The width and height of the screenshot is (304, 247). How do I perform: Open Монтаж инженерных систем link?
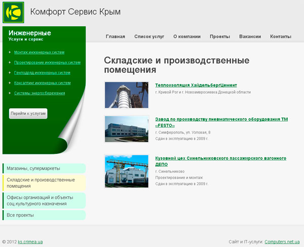pos(40,52)
